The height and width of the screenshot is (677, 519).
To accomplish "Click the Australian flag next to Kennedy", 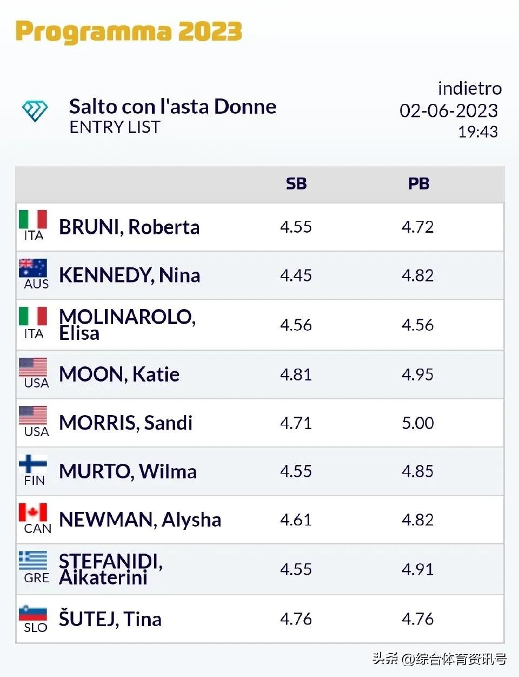I will coord(33,268).
